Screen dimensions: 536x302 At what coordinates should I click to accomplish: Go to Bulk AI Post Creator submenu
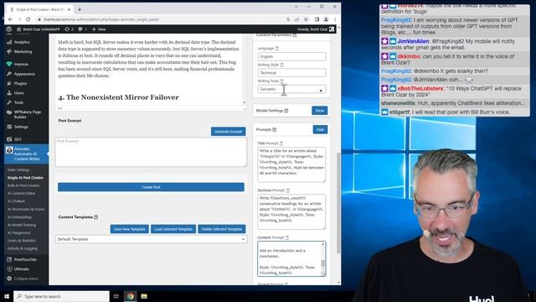coord(23,185)
